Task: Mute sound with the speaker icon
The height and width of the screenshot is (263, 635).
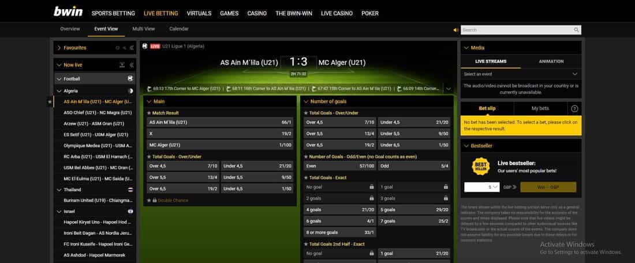Action: (456, 30)
